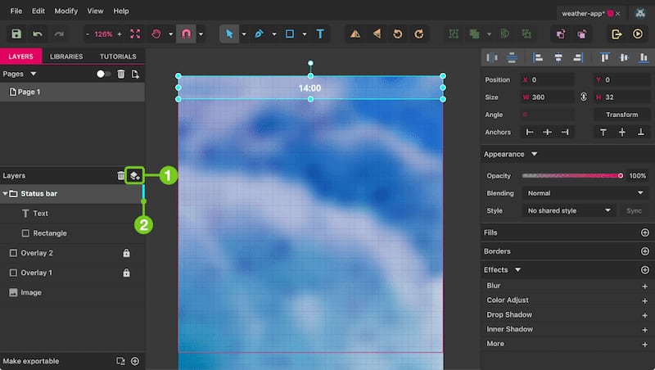655x370 pixels.
Task: Unlock the Overlay 1 layer
Action: pos(126,273)
